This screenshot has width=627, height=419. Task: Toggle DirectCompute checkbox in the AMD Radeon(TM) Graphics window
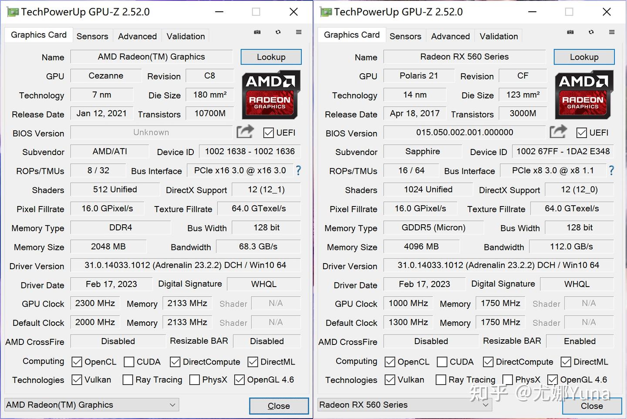(x=175, y=362)
